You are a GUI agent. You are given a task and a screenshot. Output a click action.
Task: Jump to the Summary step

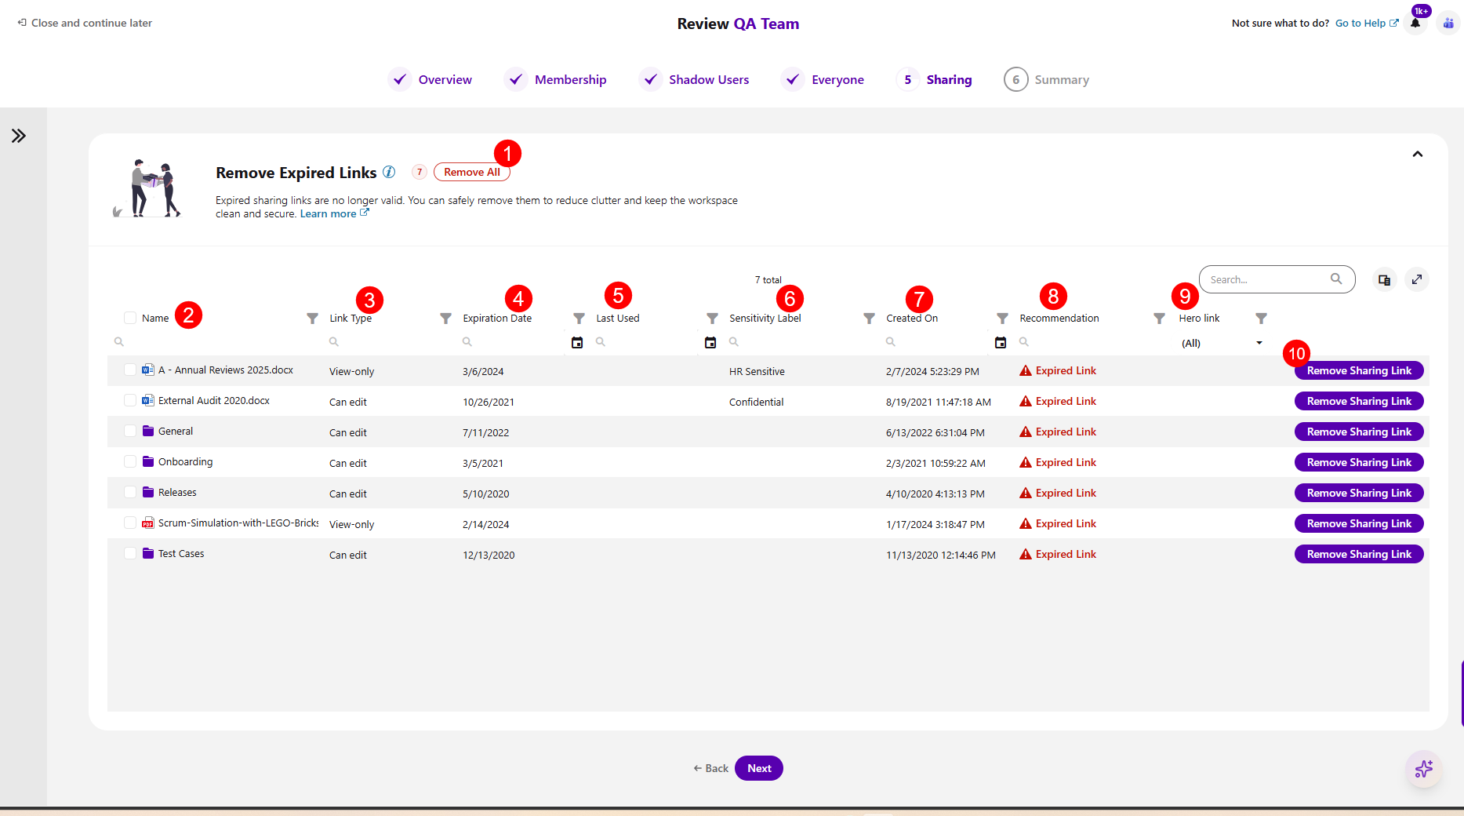[1047, 79]
